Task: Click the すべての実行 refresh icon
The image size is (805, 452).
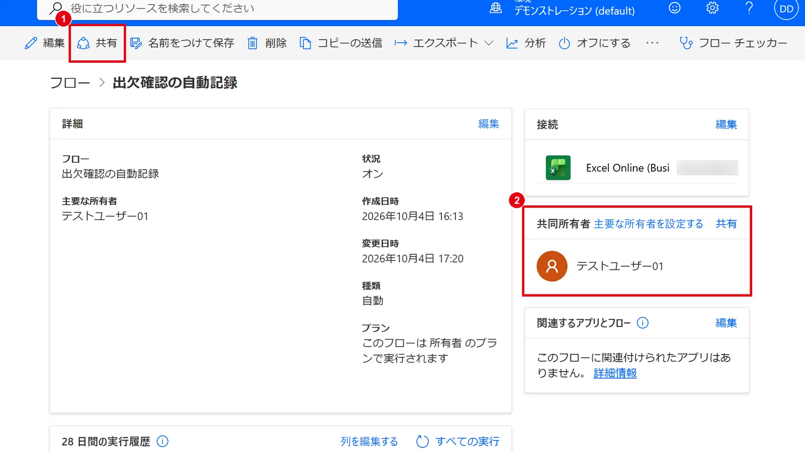Action: point(422,441)
